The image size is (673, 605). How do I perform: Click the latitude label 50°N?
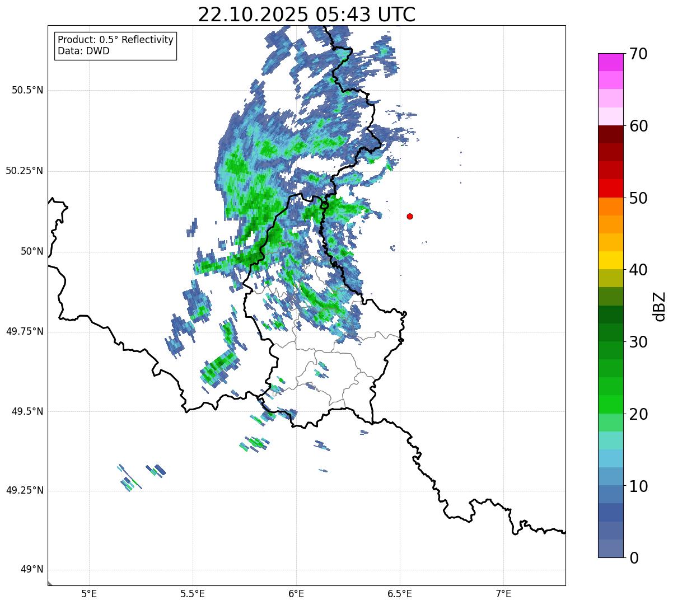(32, 251)
